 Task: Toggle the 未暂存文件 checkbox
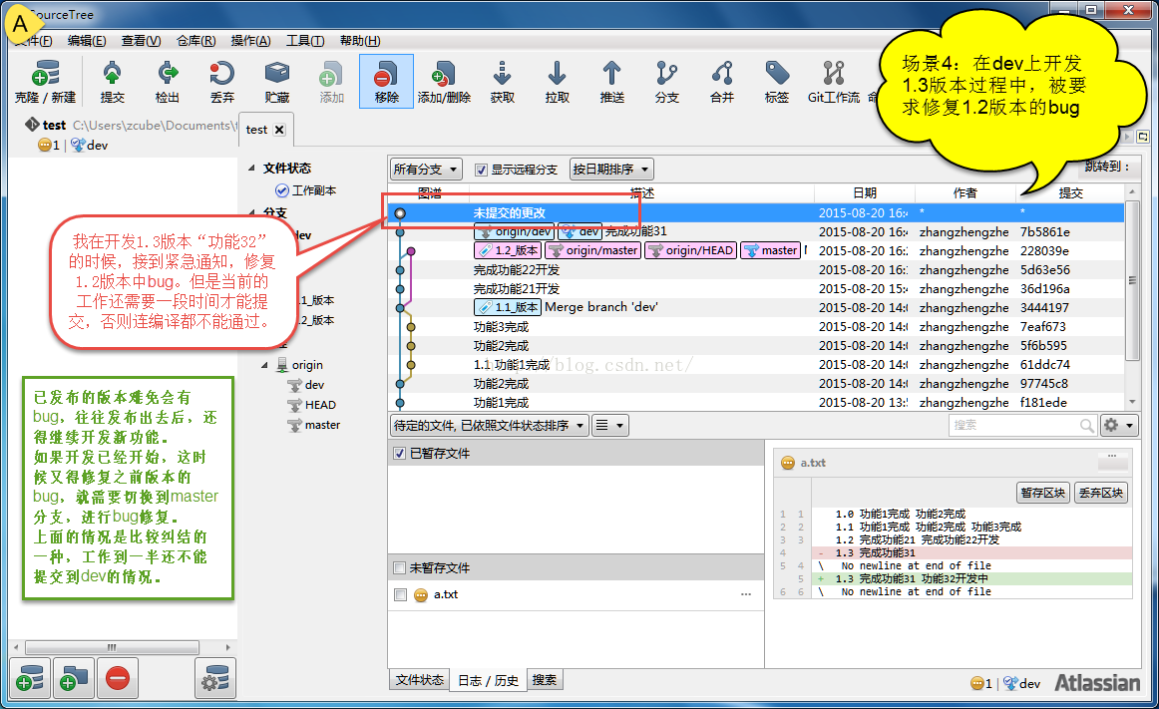(x=400, y=567)
